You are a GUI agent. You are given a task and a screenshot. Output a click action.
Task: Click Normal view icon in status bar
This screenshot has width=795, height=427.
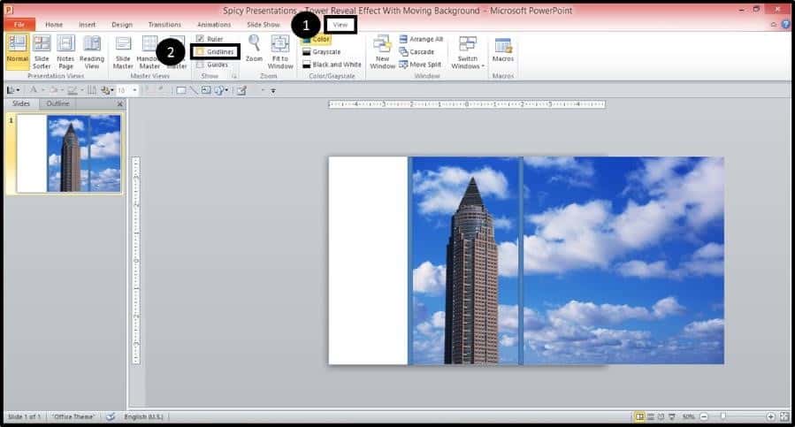coord(640,416)
